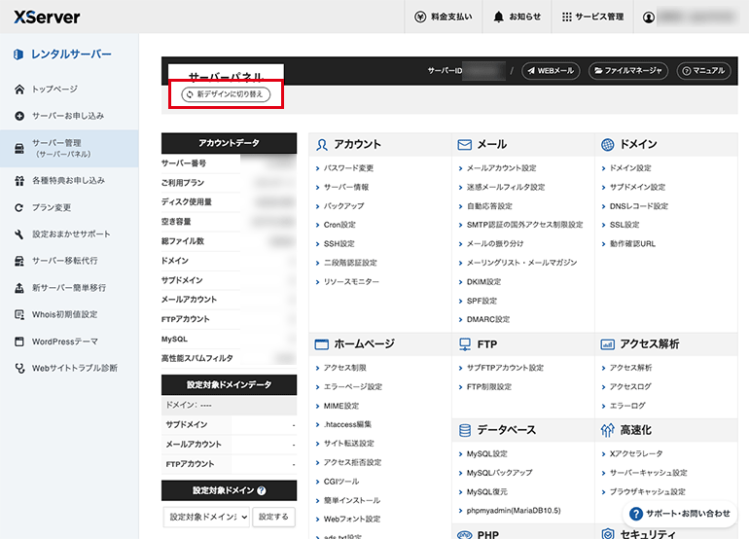Click the 設定する button
The image size is (749, 539).
click(273, 517)
